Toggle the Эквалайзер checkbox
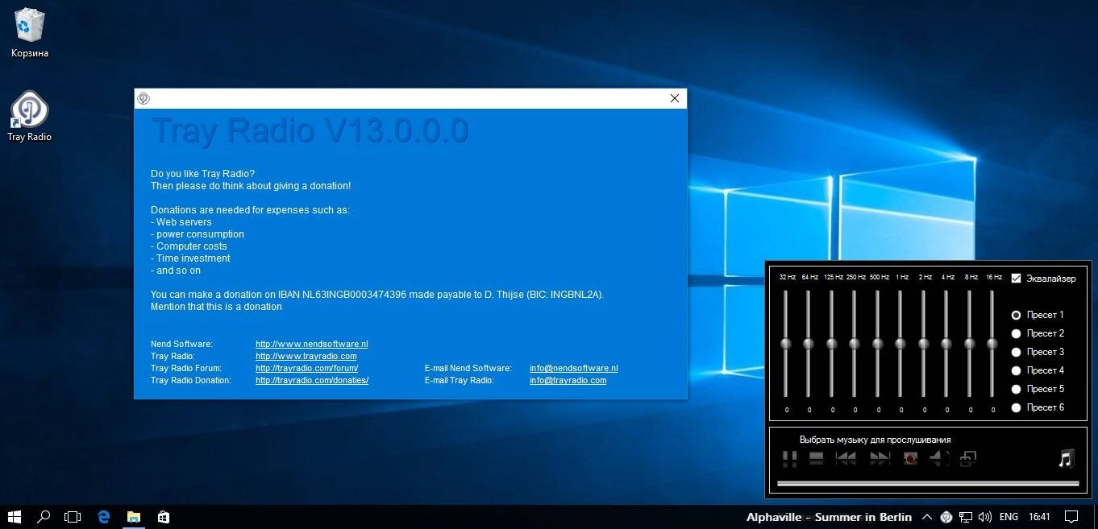This screenshot has width=1098, height=529. tap(1017, 279)
